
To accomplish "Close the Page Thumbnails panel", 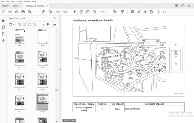I will (x=54, y=18).
